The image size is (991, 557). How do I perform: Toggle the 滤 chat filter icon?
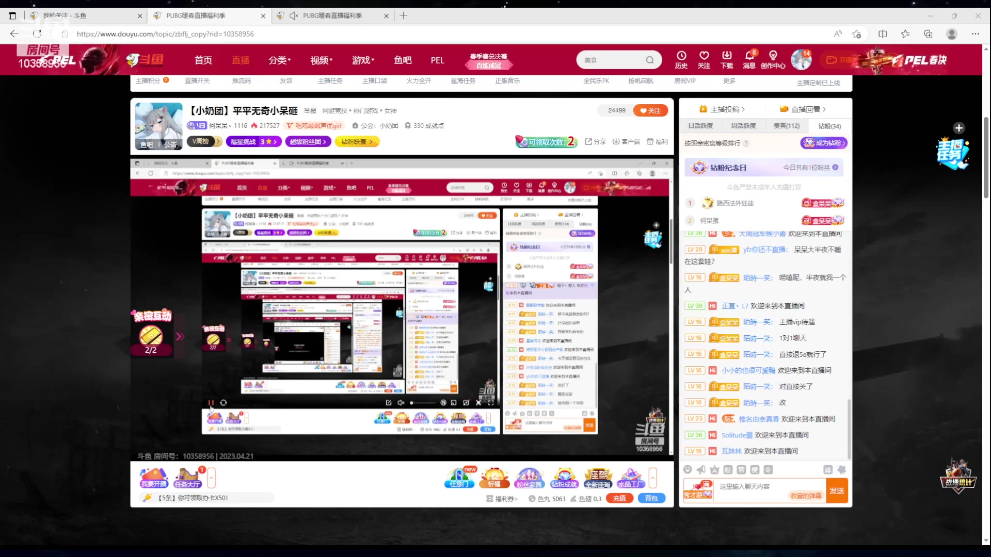point(828,470)
